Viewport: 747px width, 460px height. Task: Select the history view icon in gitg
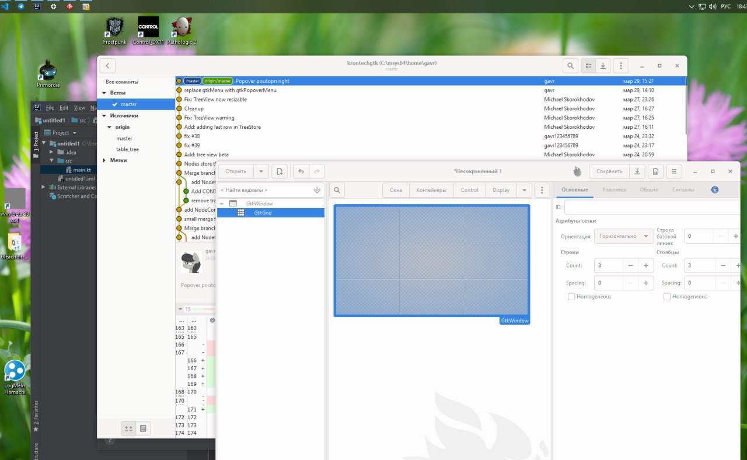point(588,66)
